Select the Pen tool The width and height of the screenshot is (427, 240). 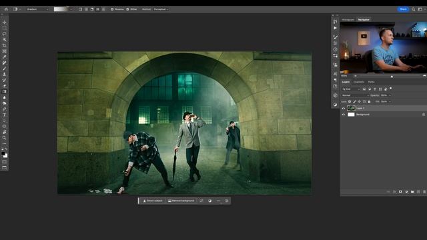5,109
